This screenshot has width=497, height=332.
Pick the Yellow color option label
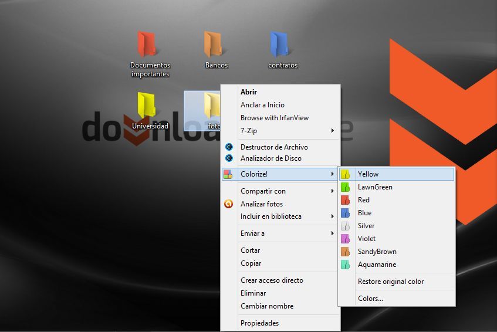(368, 174)
